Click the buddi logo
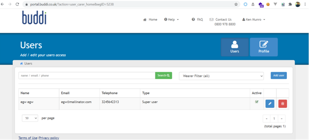The image size is (309, 140). point(34,18)
